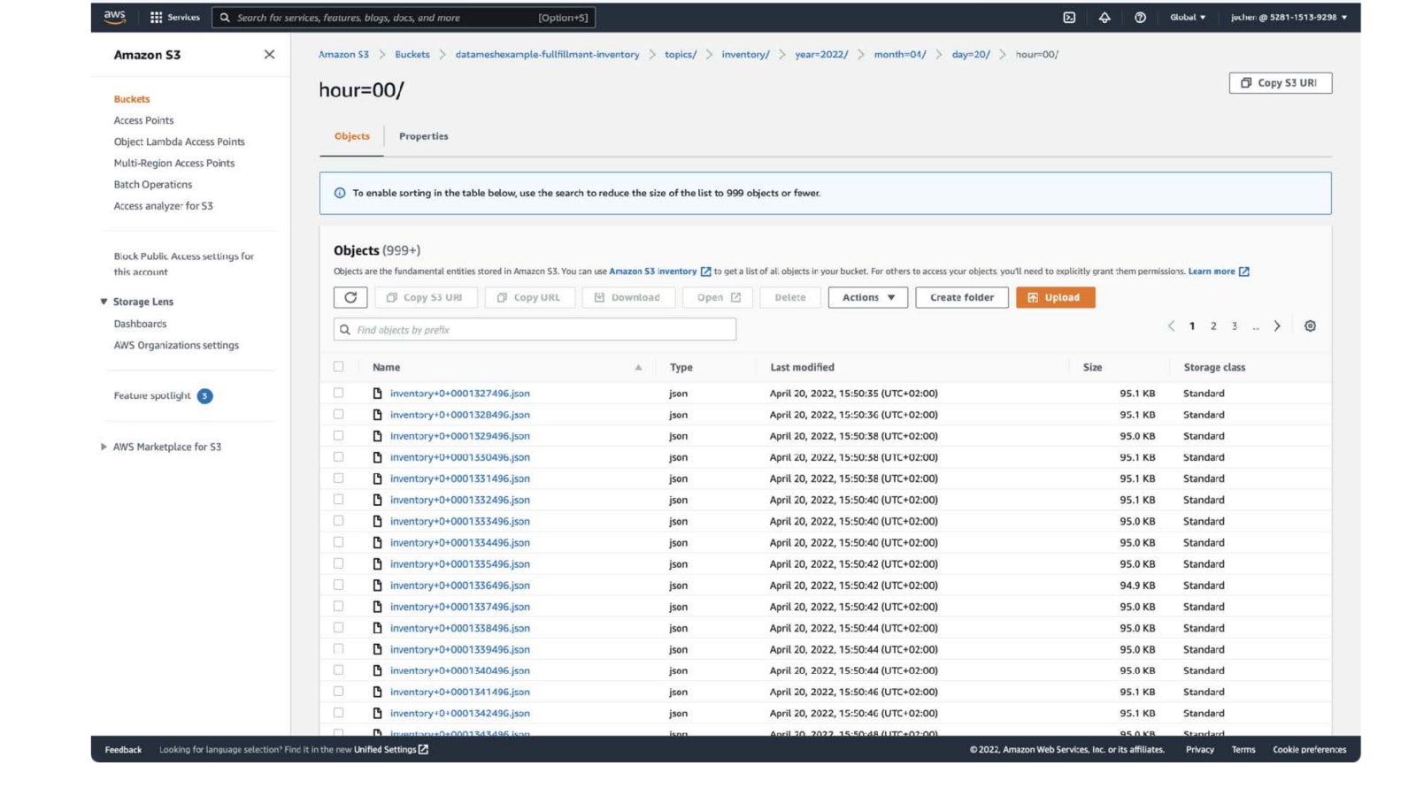Click the Upload button
This screenshot has width=1416, height=796.
click(x=1056, y=297)
